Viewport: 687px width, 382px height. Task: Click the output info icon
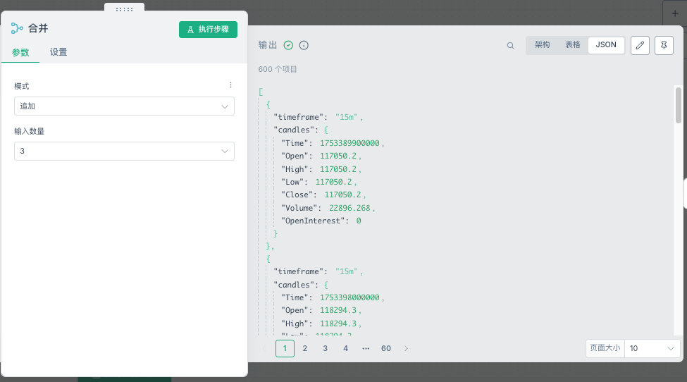(x=304, y=45)
